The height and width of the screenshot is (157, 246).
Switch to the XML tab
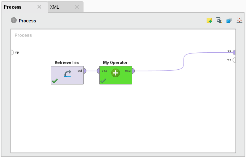click(55, 7)
